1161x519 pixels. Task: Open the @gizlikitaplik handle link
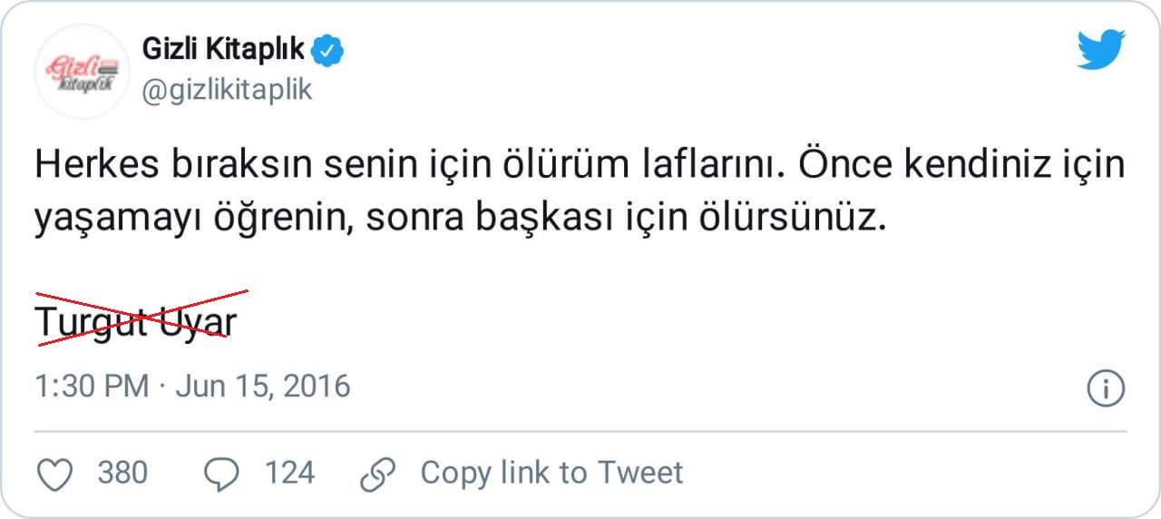[x=228, y=90]
